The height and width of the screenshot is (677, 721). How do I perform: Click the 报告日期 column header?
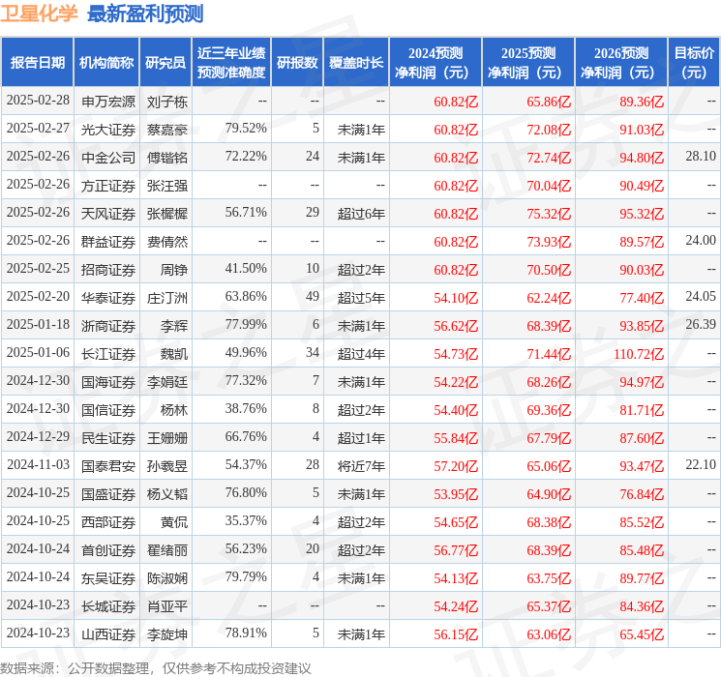[x=37, y=63]
